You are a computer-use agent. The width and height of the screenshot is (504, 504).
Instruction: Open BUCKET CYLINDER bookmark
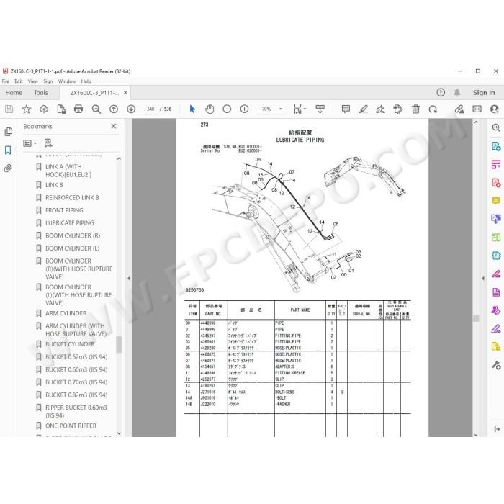[70, 344]
